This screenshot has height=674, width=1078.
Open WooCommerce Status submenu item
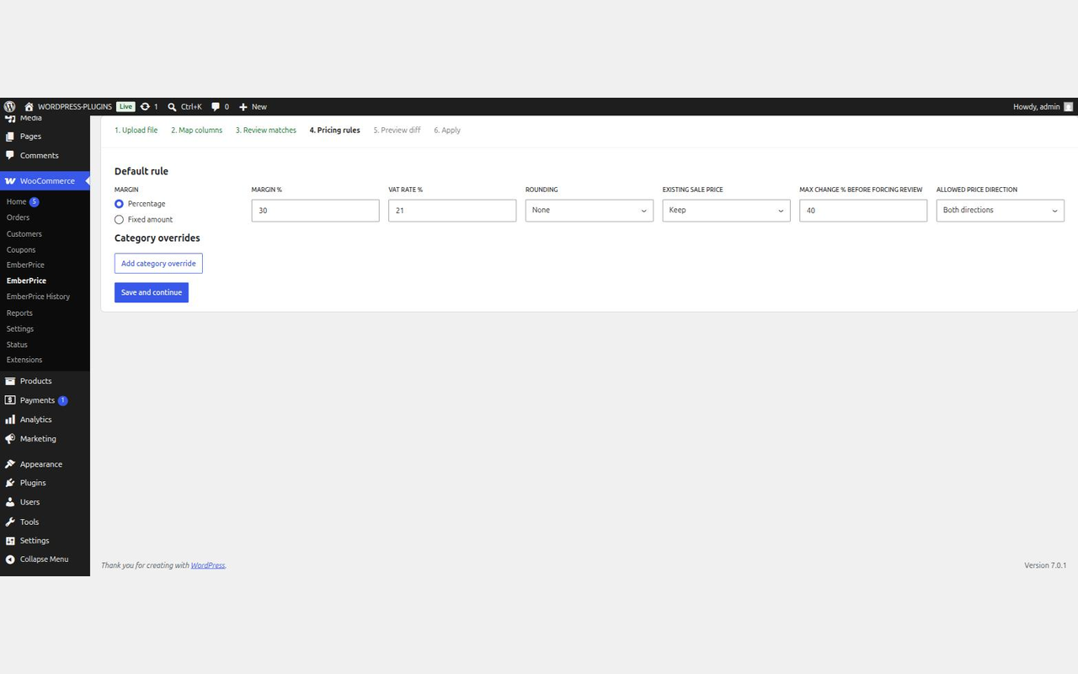17,345
